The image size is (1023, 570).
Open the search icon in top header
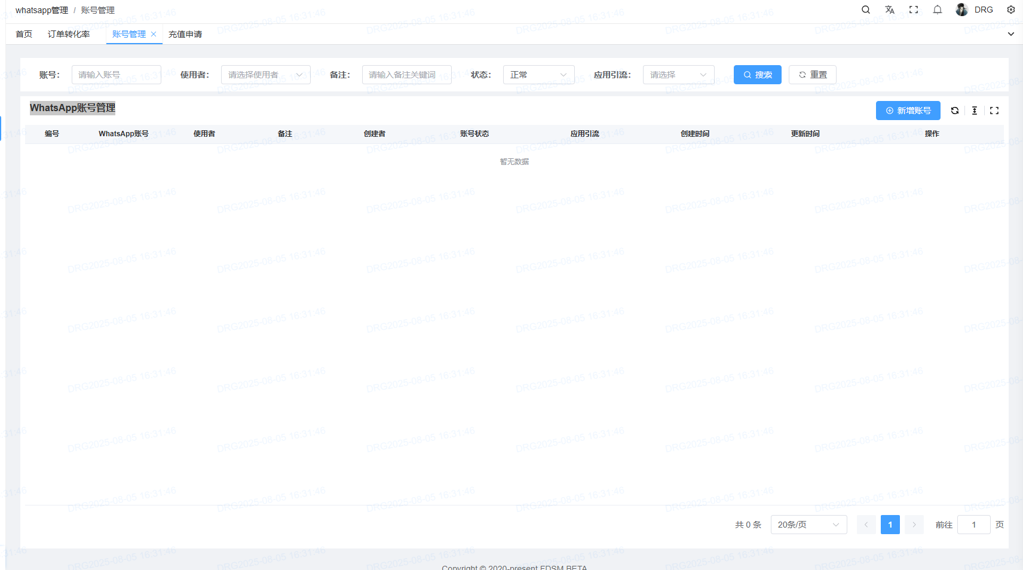tap(865, 10)
